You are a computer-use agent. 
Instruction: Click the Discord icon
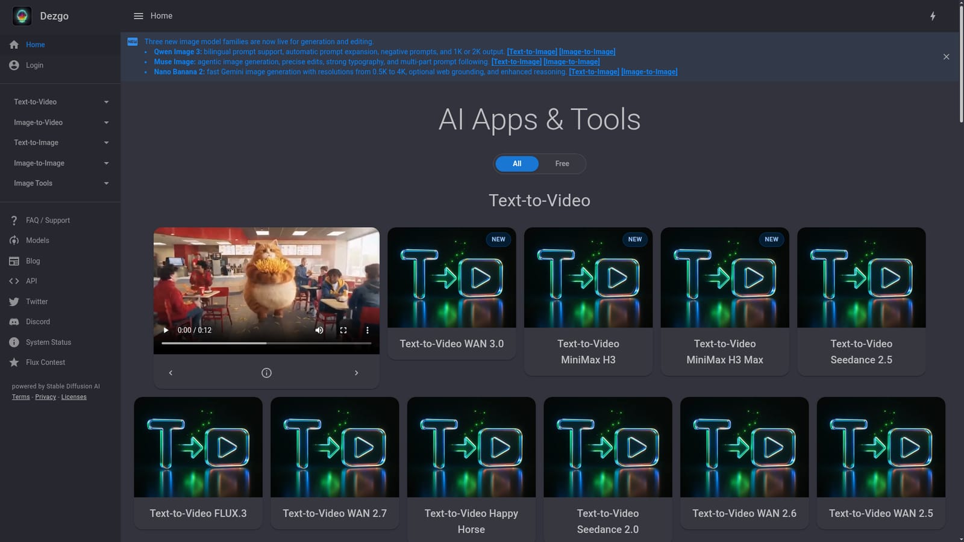click(14, 322)
